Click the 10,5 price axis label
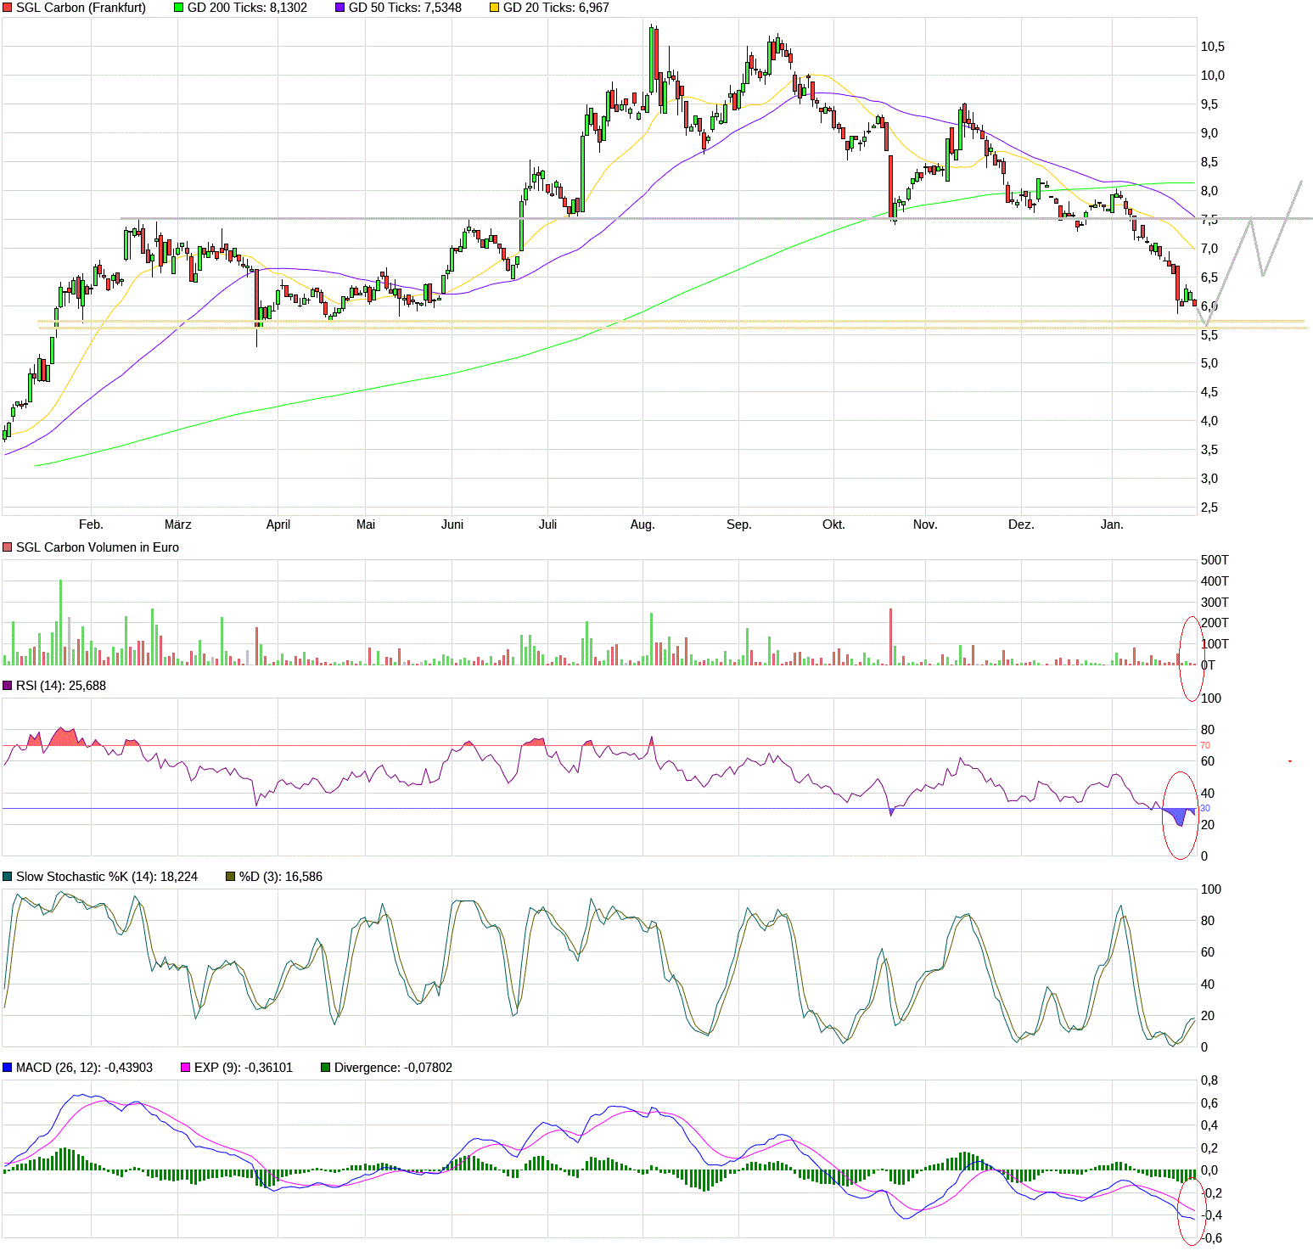This screenshot has height=1251, width=1313. tap(1212, 47)
